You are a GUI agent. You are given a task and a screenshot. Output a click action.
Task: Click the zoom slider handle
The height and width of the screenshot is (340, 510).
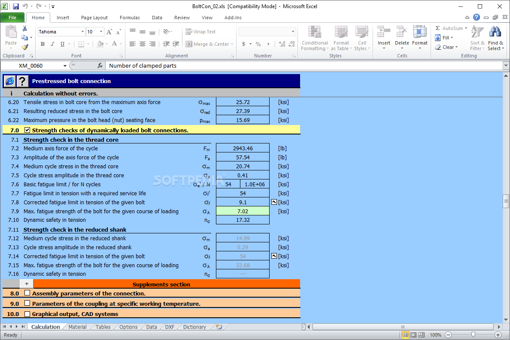473,334
